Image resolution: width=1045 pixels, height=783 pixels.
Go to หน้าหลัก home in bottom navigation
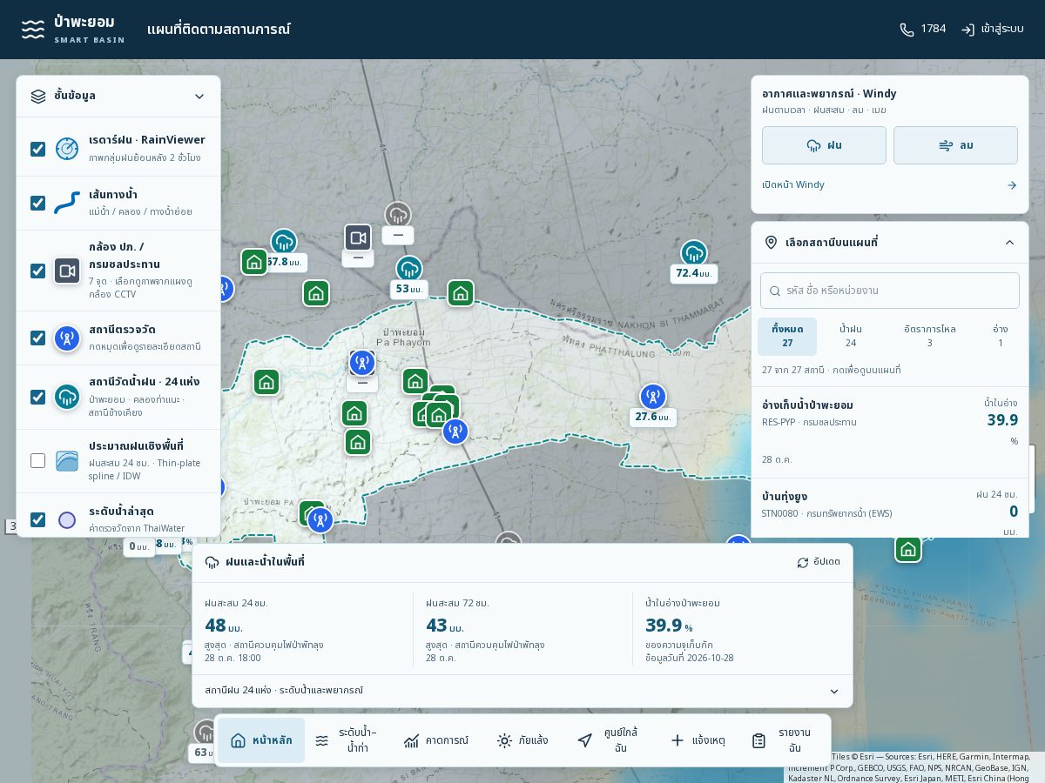pyautogui.click(x=261, y=740)
